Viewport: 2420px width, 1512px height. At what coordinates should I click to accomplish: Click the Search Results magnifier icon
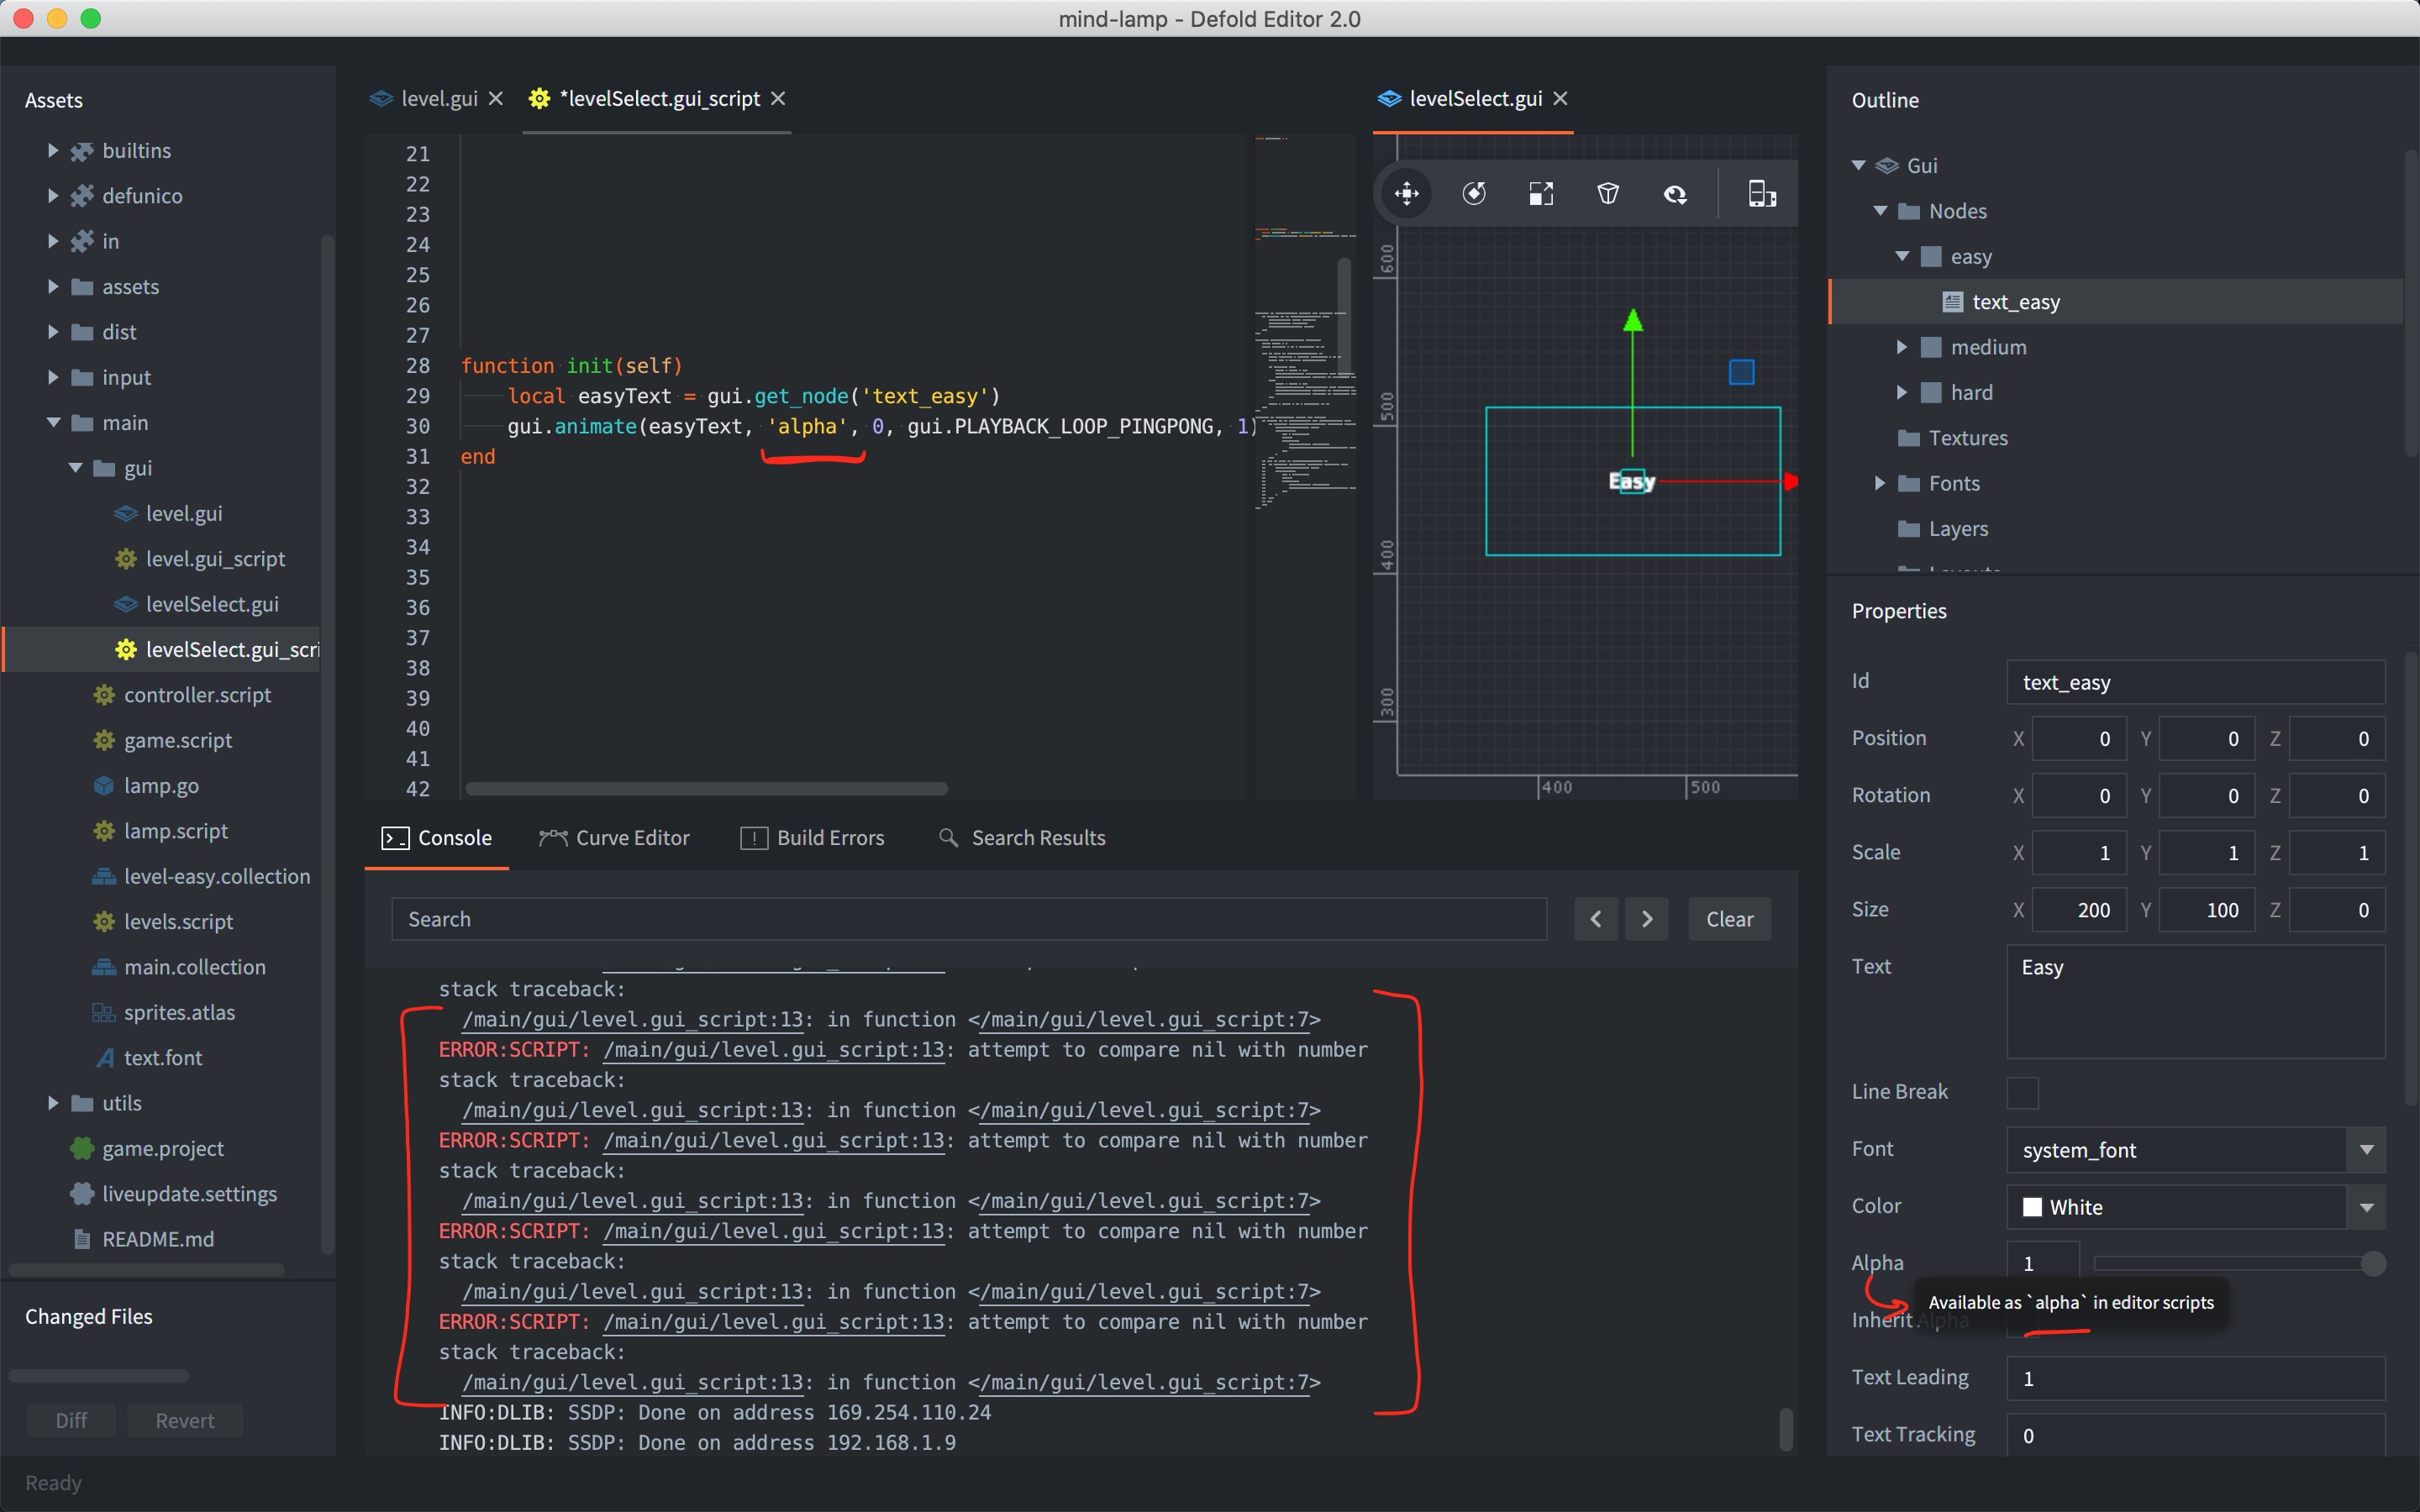[948, 838]
